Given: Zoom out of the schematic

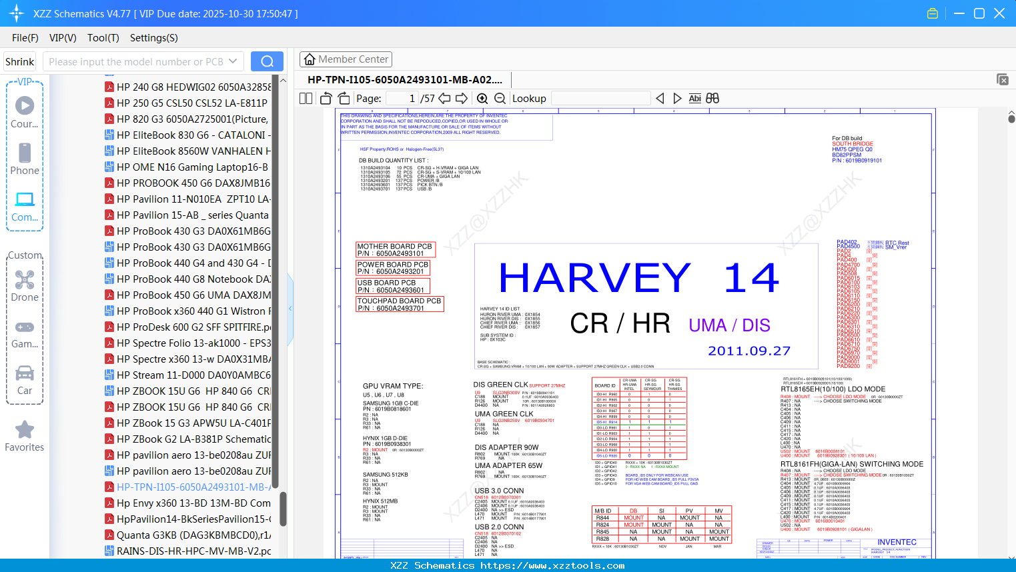Looking at the screenshot, I should click(x=500, y=98).
